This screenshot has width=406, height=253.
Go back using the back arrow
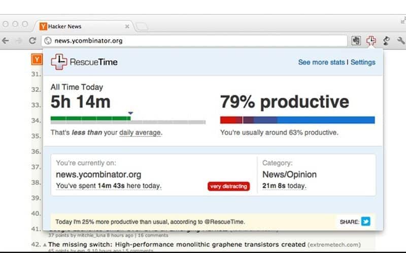point(5,41)
